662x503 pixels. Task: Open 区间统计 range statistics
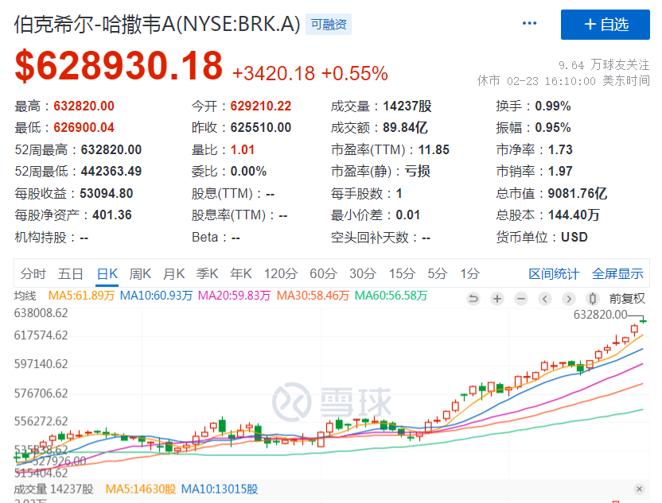[x=554, y=273]
